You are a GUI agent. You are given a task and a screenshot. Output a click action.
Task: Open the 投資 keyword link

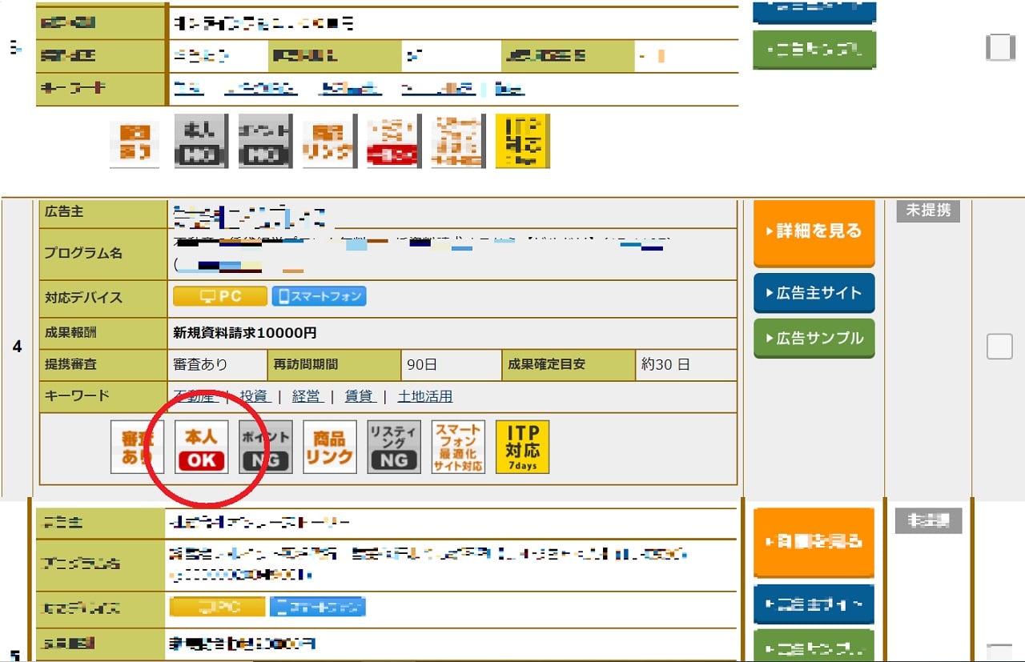[x=254, y=396]
